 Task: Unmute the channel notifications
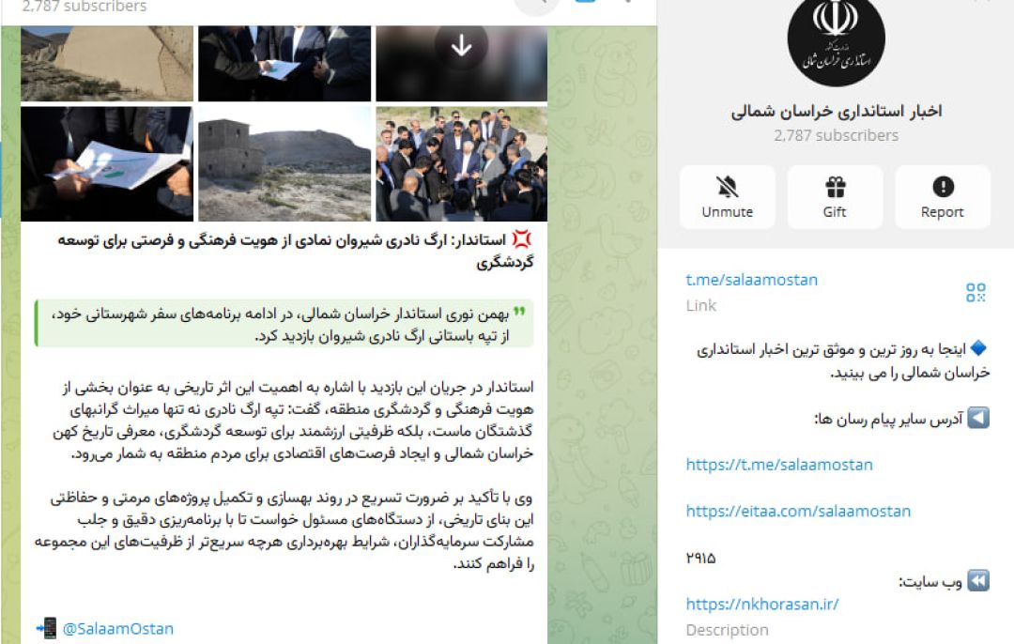(x=727, y=196)
